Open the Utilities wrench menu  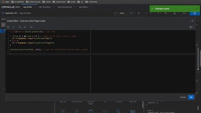[x=166, y=13]
